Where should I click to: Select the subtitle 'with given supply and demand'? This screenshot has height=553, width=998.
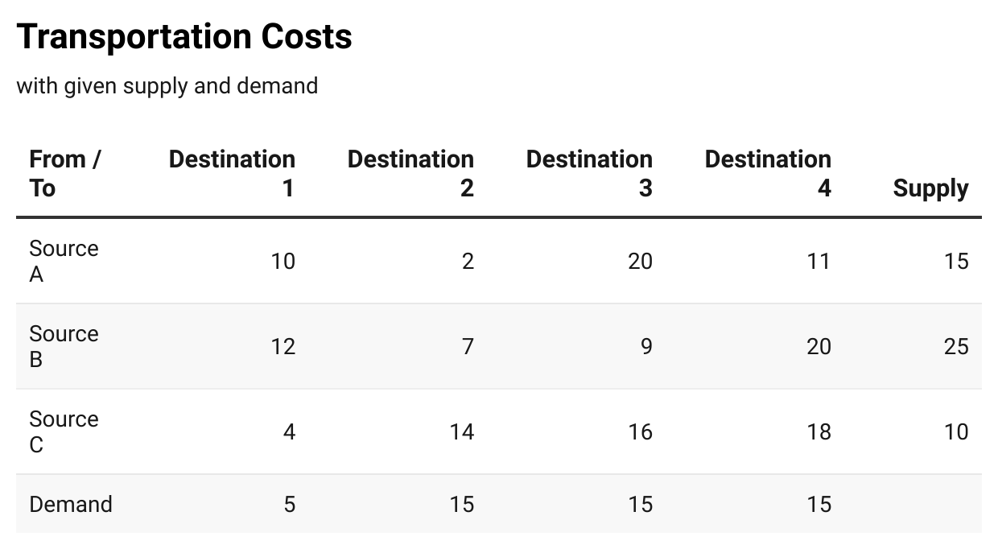coord(167,85)
